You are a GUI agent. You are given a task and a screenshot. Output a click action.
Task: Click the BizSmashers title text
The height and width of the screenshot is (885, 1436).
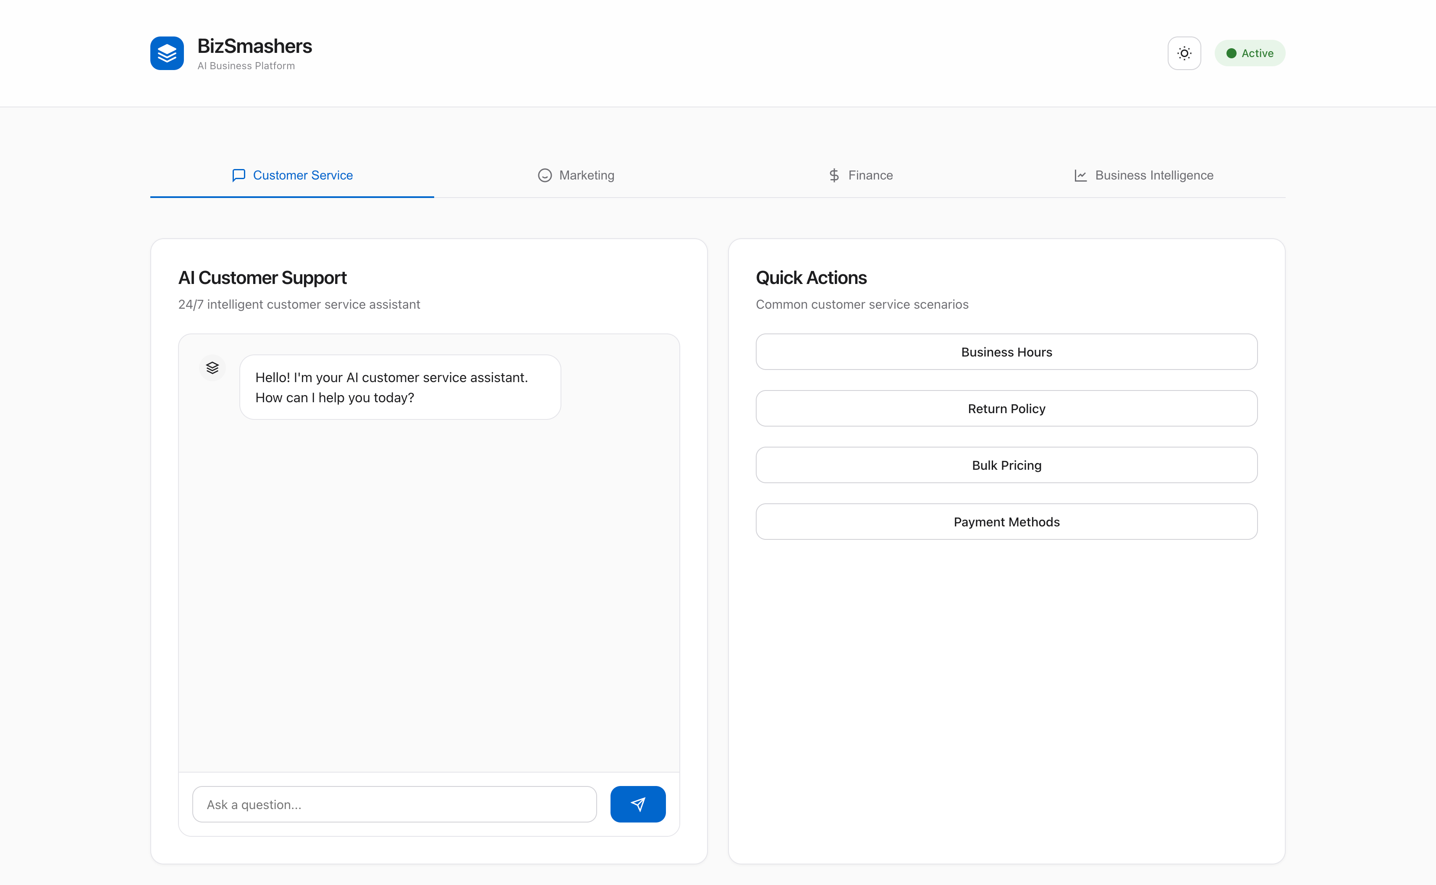coord(254,46)
